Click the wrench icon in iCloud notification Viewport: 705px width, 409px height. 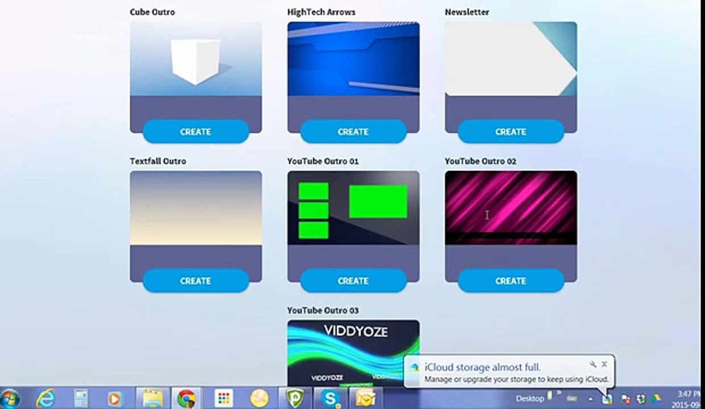point(592,365)
